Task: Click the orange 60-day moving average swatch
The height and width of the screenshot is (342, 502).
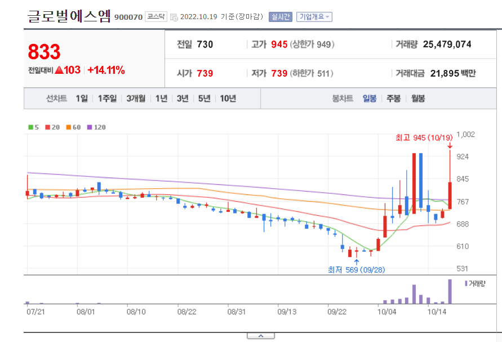Action: tap(69, 127)
